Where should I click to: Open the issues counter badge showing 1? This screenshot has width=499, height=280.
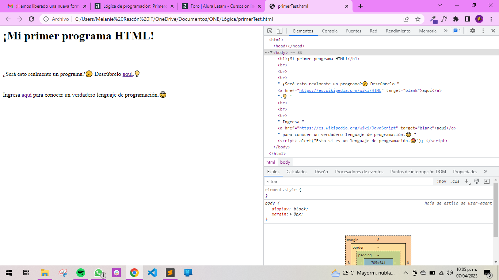(x=457, y=31)
